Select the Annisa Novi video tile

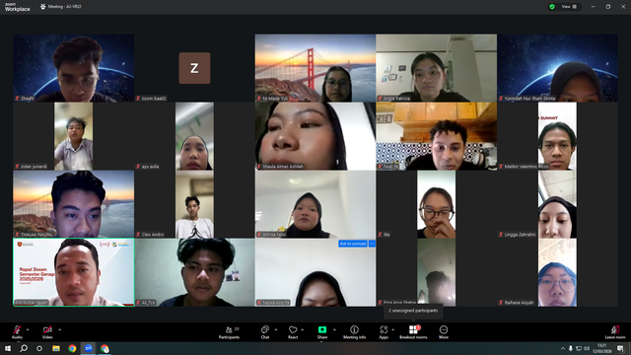(x=315, y=204)
